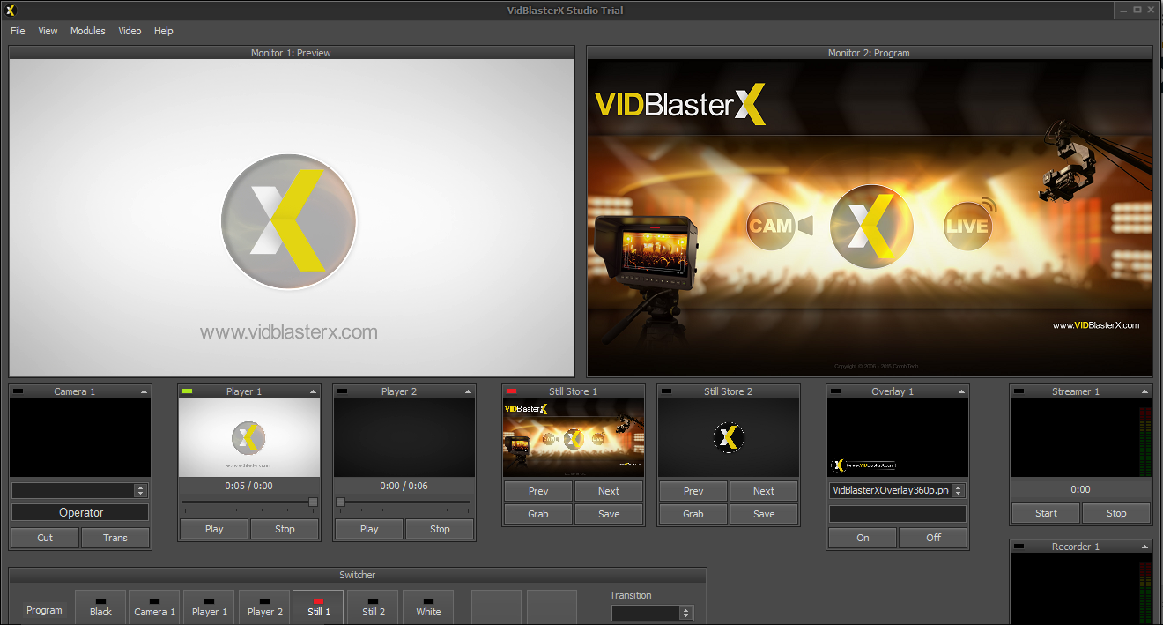Click the Player 2 time '0:00 / 0:06'

[x=404, y=486]
